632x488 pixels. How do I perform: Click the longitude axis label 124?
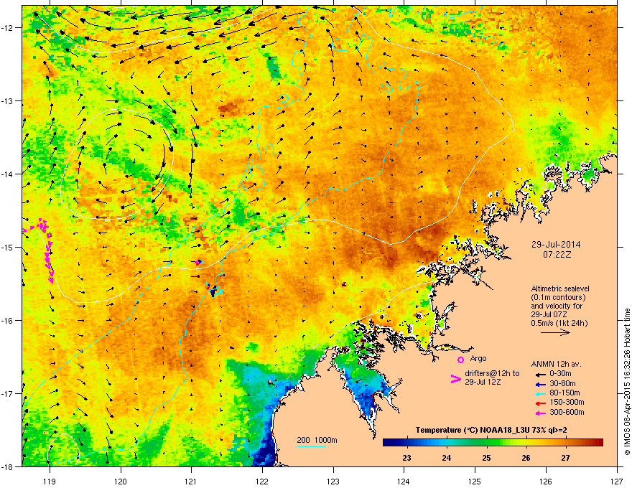click(x=404, y=481)
